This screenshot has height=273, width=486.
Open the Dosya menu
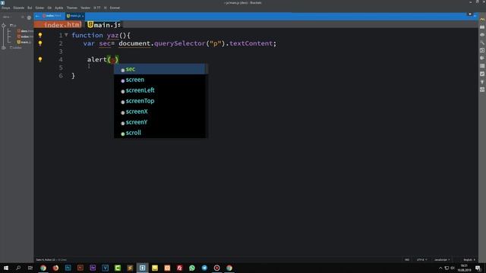click(5, 8)
